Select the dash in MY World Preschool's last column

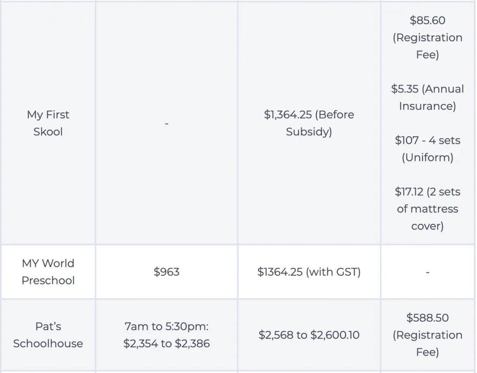click(428, 272)
